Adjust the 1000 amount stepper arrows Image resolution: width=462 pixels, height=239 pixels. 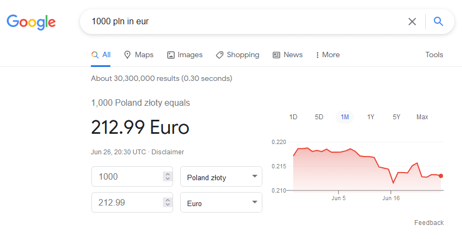[x=168, y=176]
